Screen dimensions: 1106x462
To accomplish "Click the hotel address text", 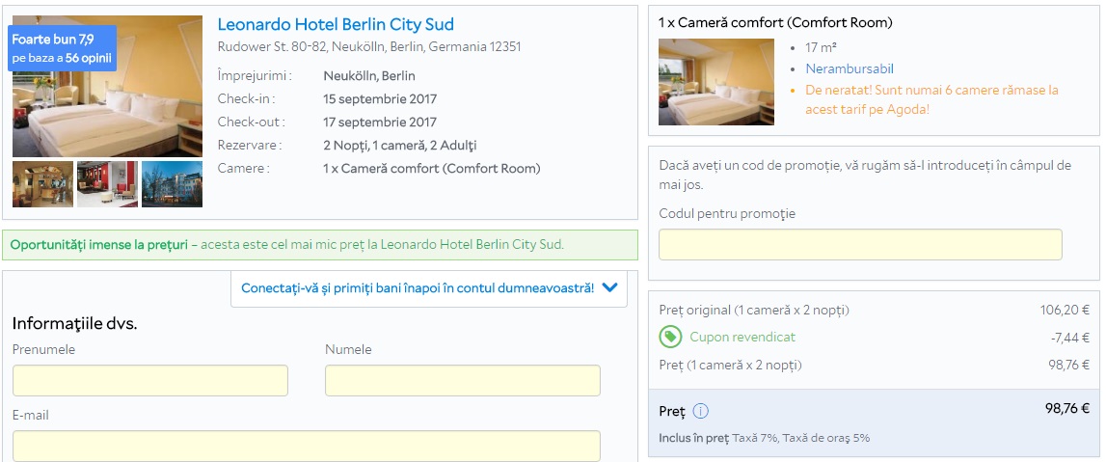I will [x=369, y=47].
